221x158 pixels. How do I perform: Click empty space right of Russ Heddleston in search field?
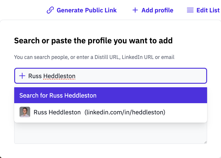click(141, 76)
